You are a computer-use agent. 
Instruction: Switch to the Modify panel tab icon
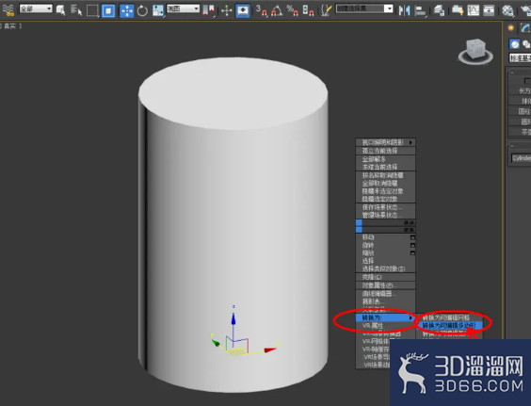tap(525, 28)
